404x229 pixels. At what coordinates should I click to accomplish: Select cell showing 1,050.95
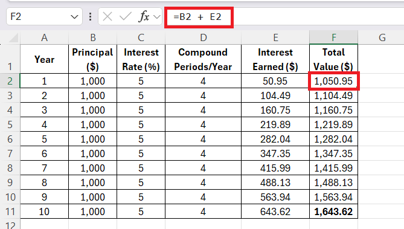[x=334, y=81]
